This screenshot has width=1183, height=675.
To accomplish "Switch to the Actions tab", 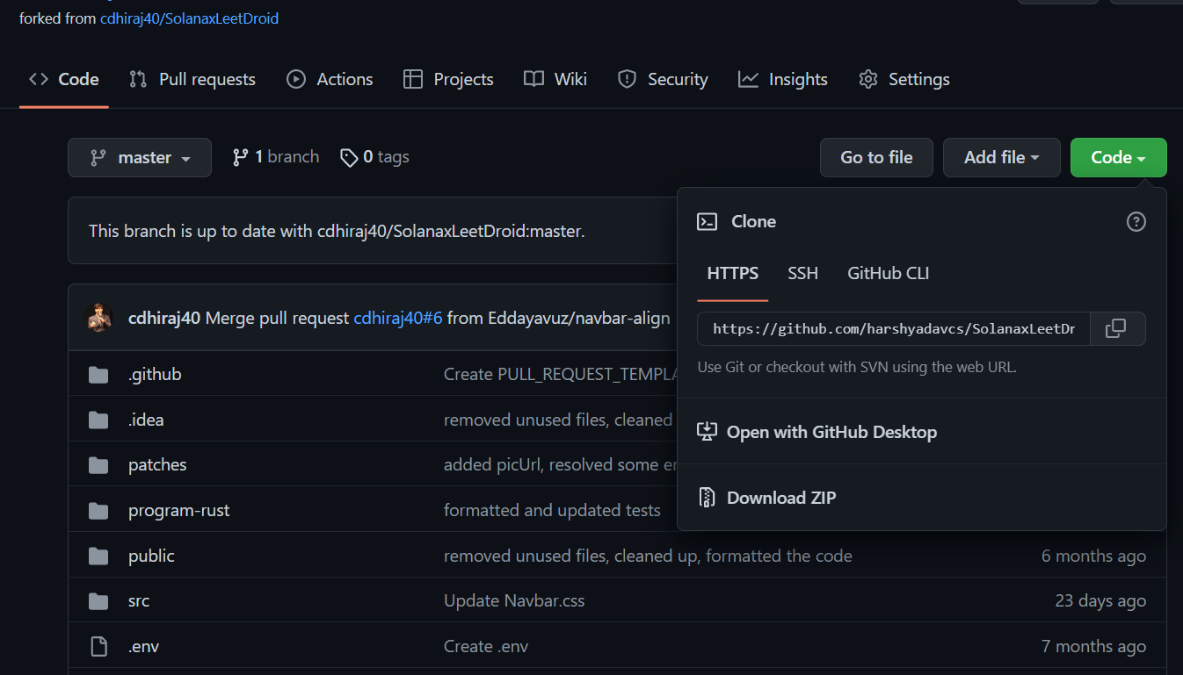I will (330, 79).
